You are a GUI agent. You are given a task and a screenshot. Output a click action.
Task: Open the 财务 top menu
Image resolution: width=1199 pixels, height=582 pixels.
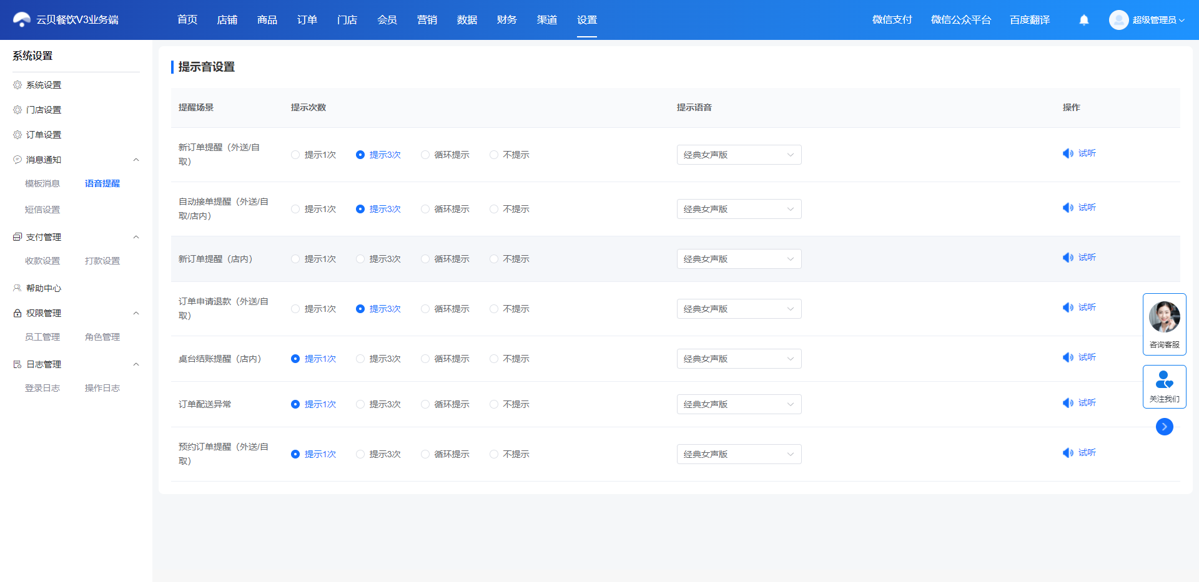(507, 20)
